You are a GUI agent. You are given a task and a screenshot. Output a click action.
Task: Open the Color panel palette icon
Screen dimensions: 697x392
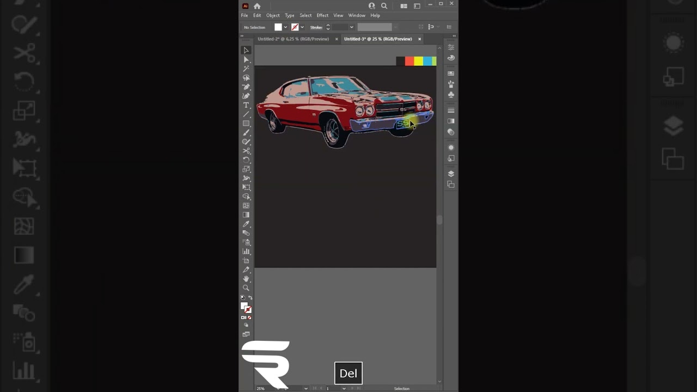[x=451, y=58]
